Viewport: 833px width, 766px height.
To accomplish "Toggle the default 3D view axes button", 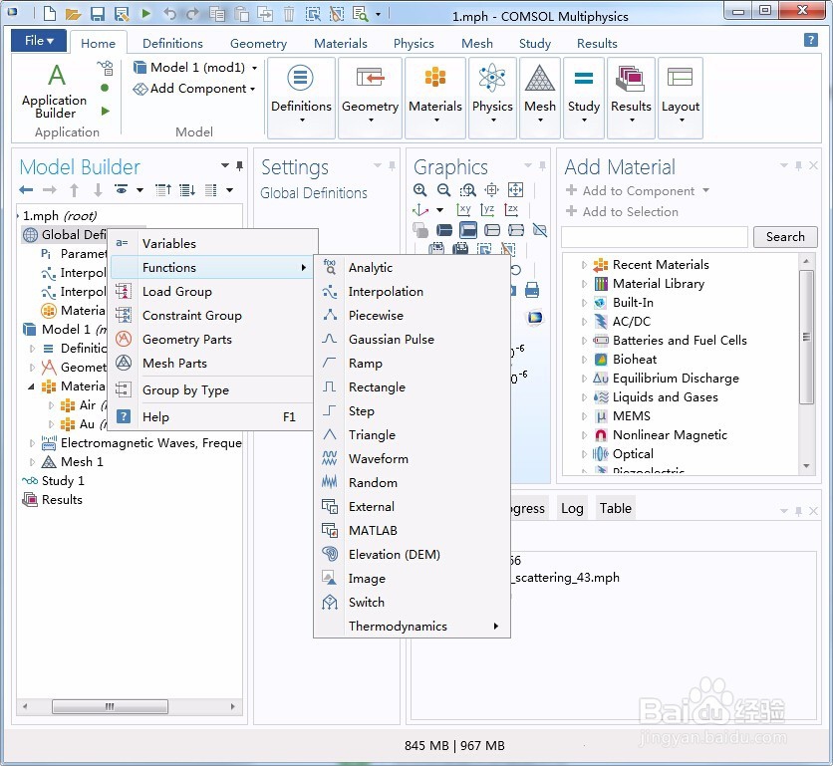I will coord(420,210).
